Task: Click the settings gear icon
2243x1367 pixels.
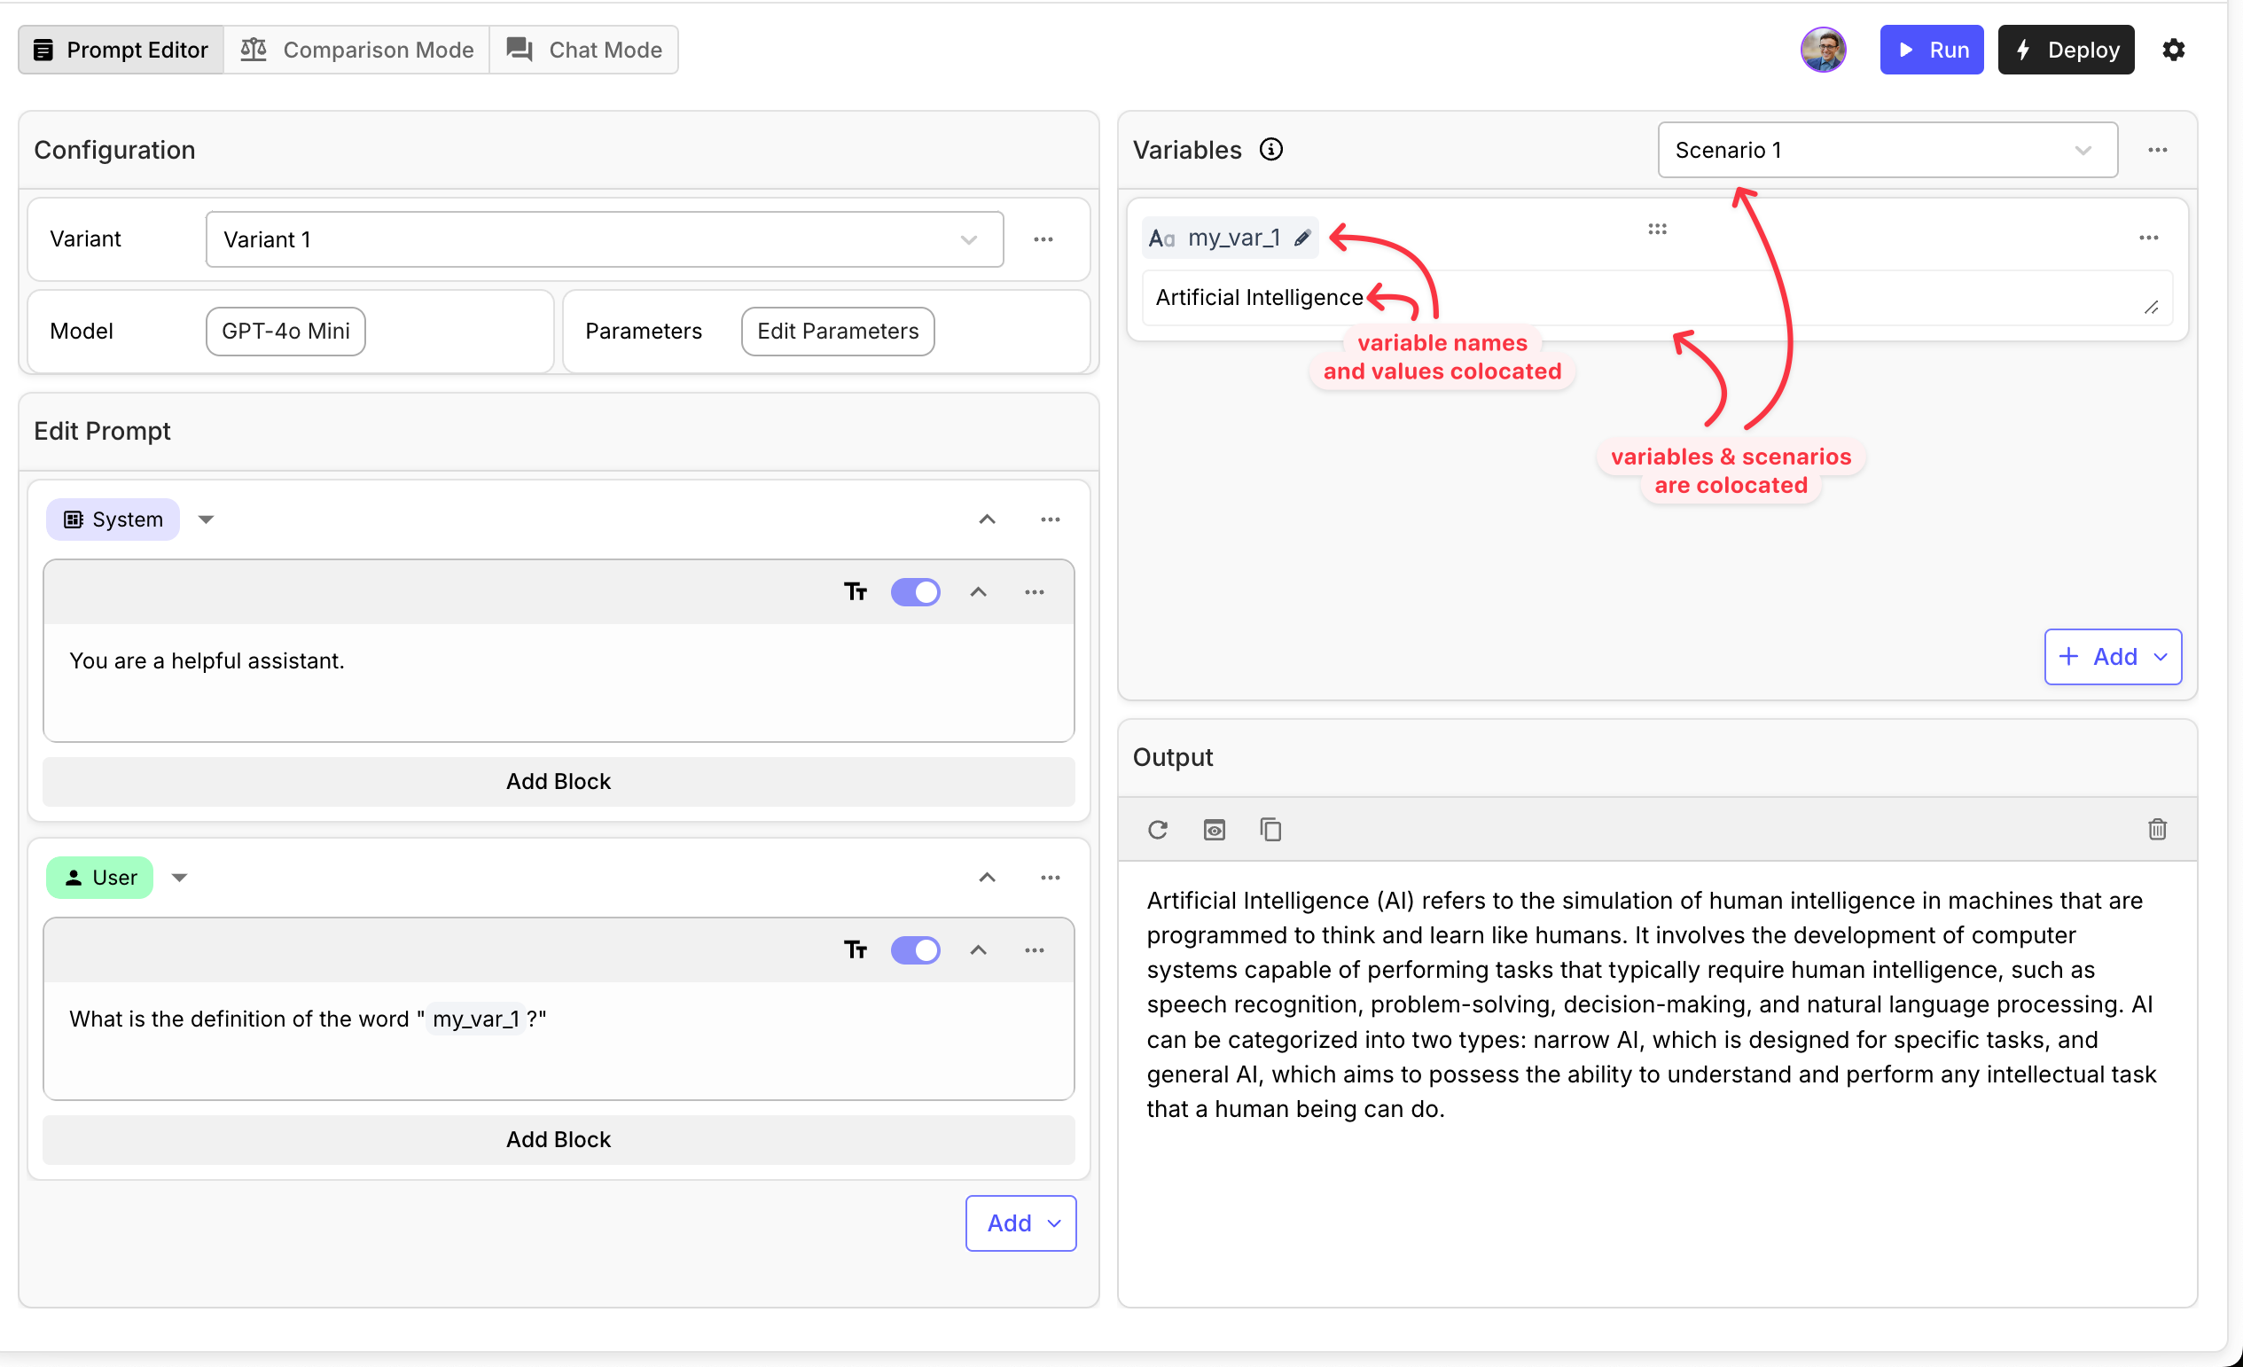Action: 2173,50
